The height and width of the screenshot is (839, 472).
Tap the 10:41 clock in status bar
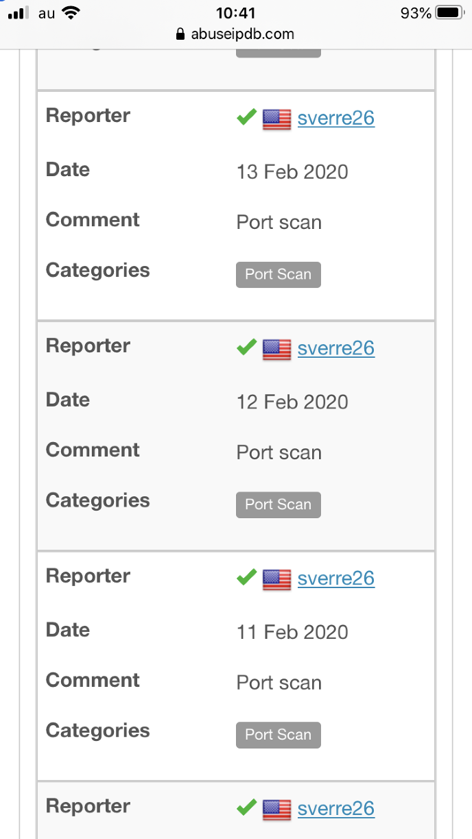tap(235, 13)
